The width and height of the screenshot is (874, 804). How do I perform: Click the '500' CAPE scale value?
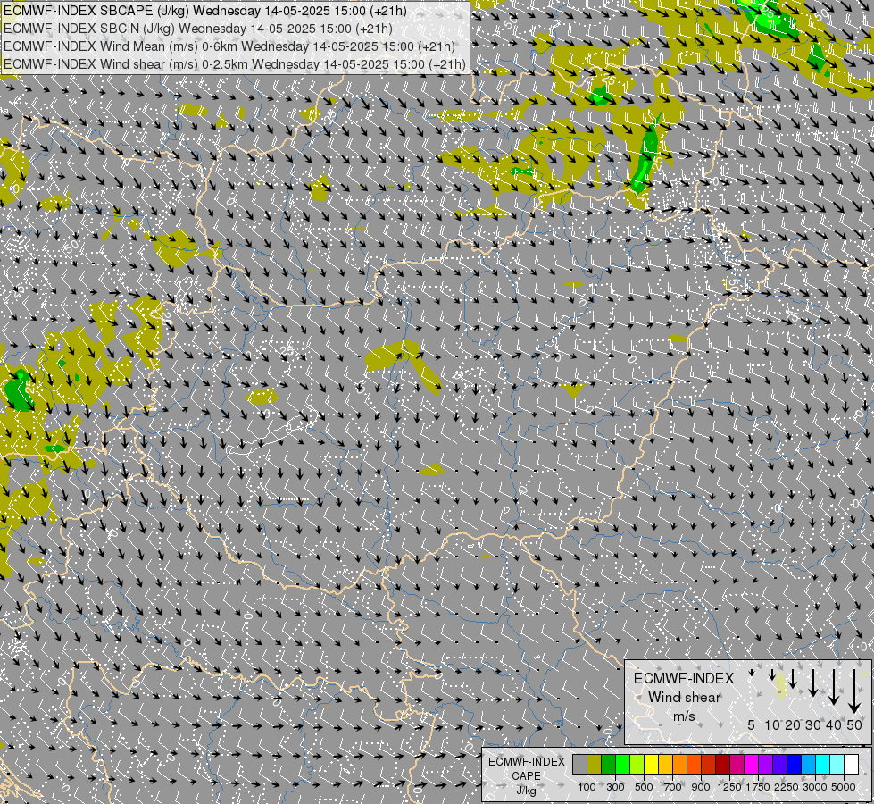pos(644,787)
